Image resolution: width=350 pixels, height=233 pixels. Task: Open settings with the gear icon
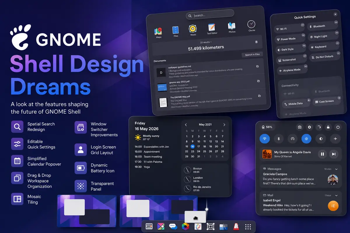pos(309,127)
